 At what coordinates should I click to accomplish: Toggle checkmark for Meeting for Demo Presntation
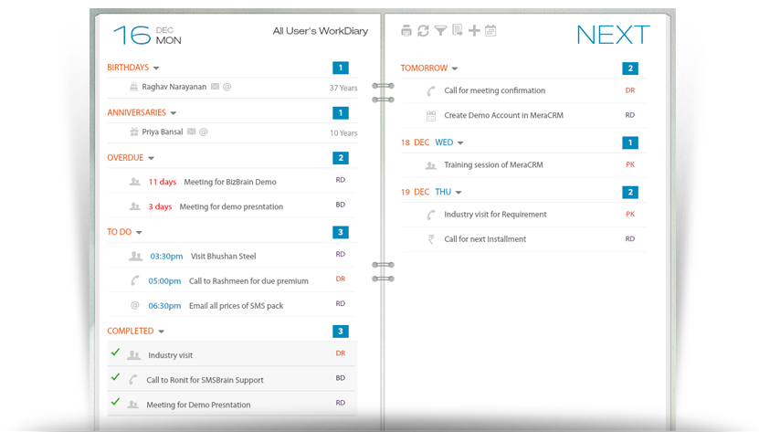pos(115,402)
